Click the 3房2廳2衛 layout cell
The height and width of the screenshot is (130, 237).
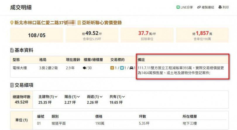(49, 68)
